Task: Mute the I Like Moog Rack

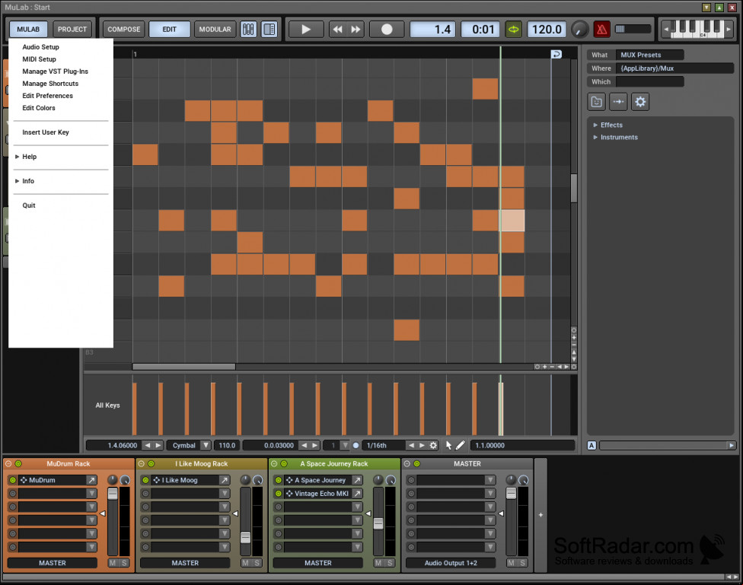Action: [x=245, y=563]
